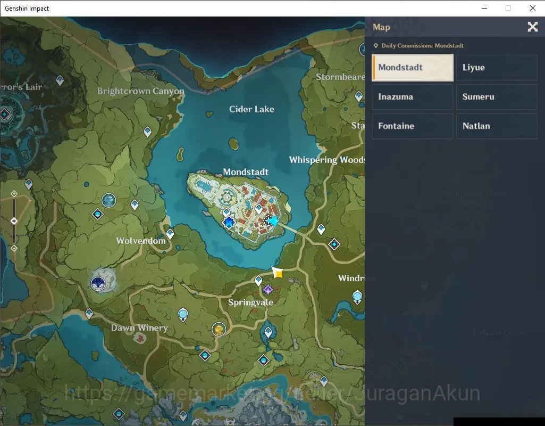Select the waypoint right of the teal boss icon
This screenshot has width=545, height=426.
coord(135,204)
